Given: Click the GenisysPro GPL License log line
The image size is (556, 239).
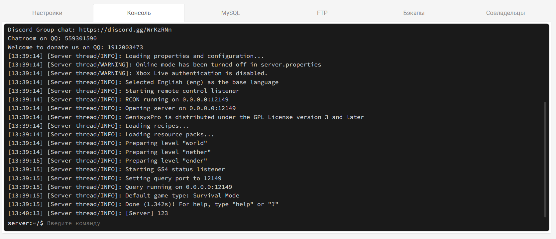Looking at the screenshot, I should pyautogui.click(x=186, y=117).
